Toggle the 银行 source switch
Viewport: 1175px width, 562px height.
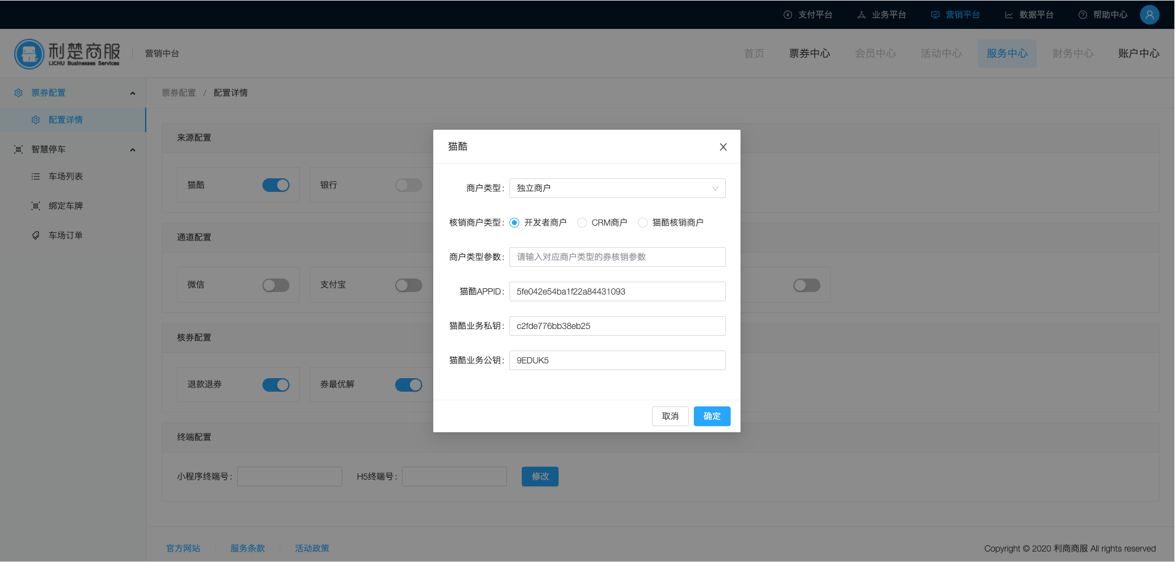[409, 185]
